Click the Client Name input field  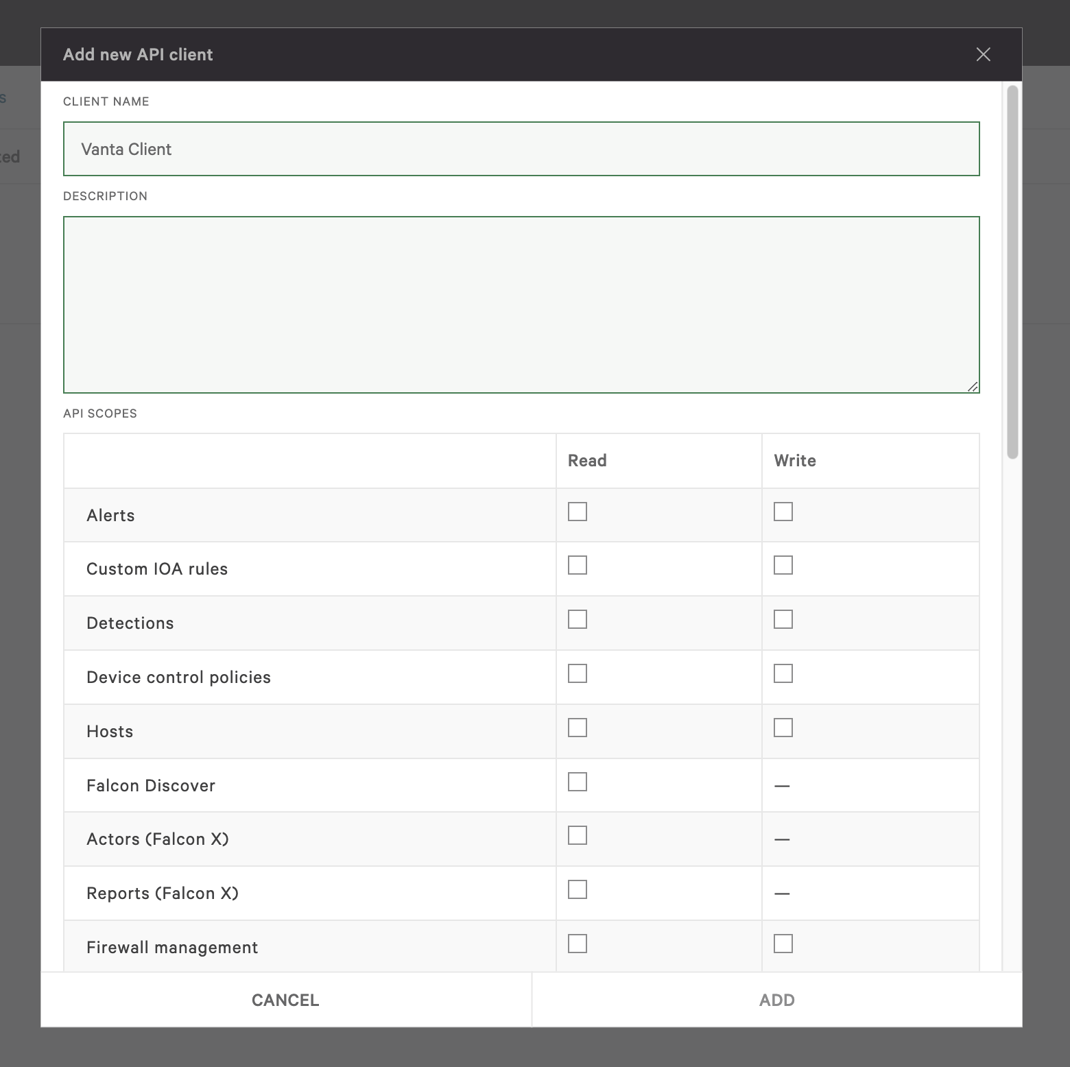(521, 149)
